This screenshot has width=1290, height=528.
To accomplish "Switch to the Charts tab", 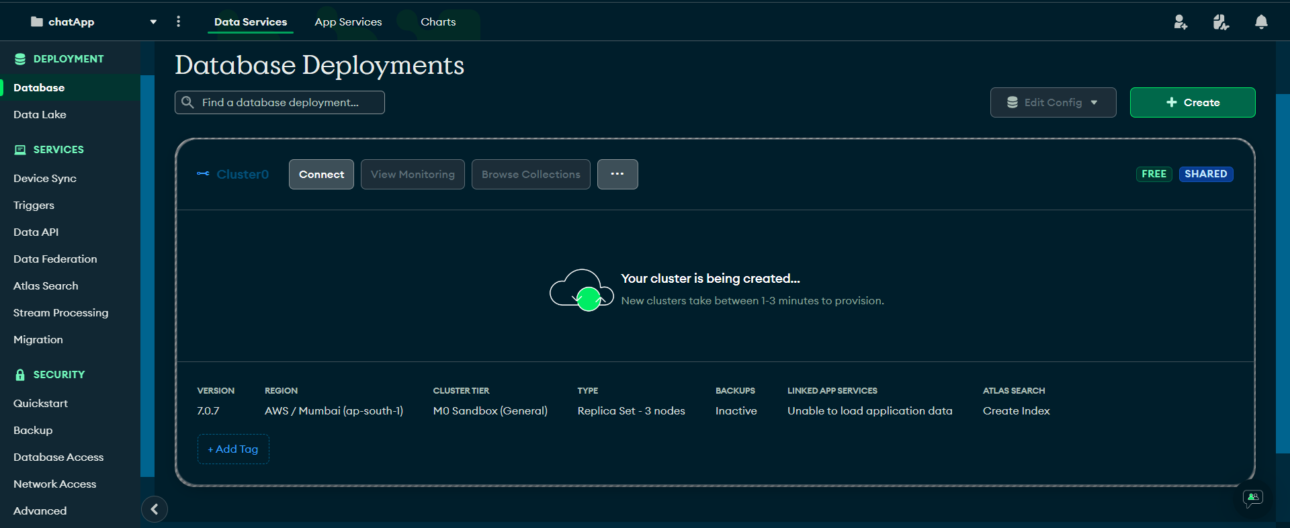I will [x=438, y=22].
